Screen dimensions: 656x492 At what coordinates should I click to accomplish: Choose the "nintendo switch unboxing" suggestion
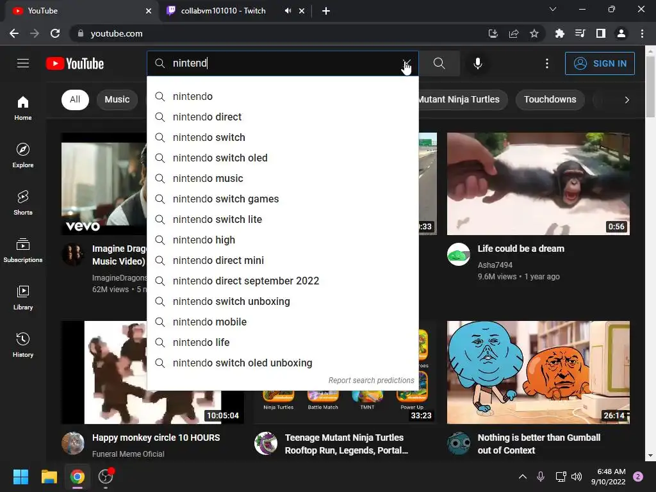pyautogui.click(x=283, y=302)
